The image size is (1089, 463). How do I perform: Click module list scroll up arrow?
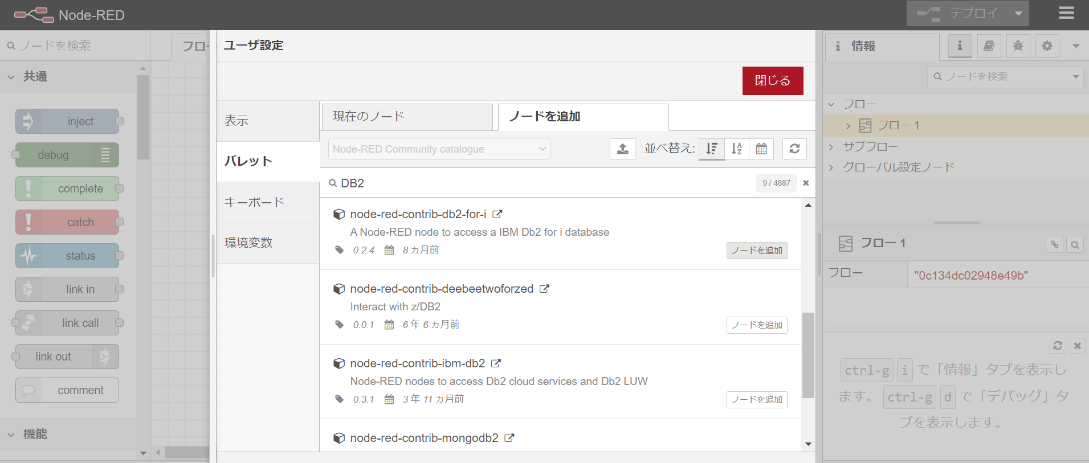click(x=808, y=205)
